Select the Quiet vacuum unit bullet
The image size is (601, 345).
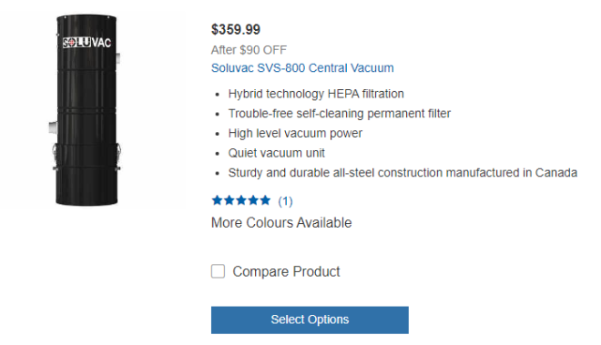click(x=276, y=153)
